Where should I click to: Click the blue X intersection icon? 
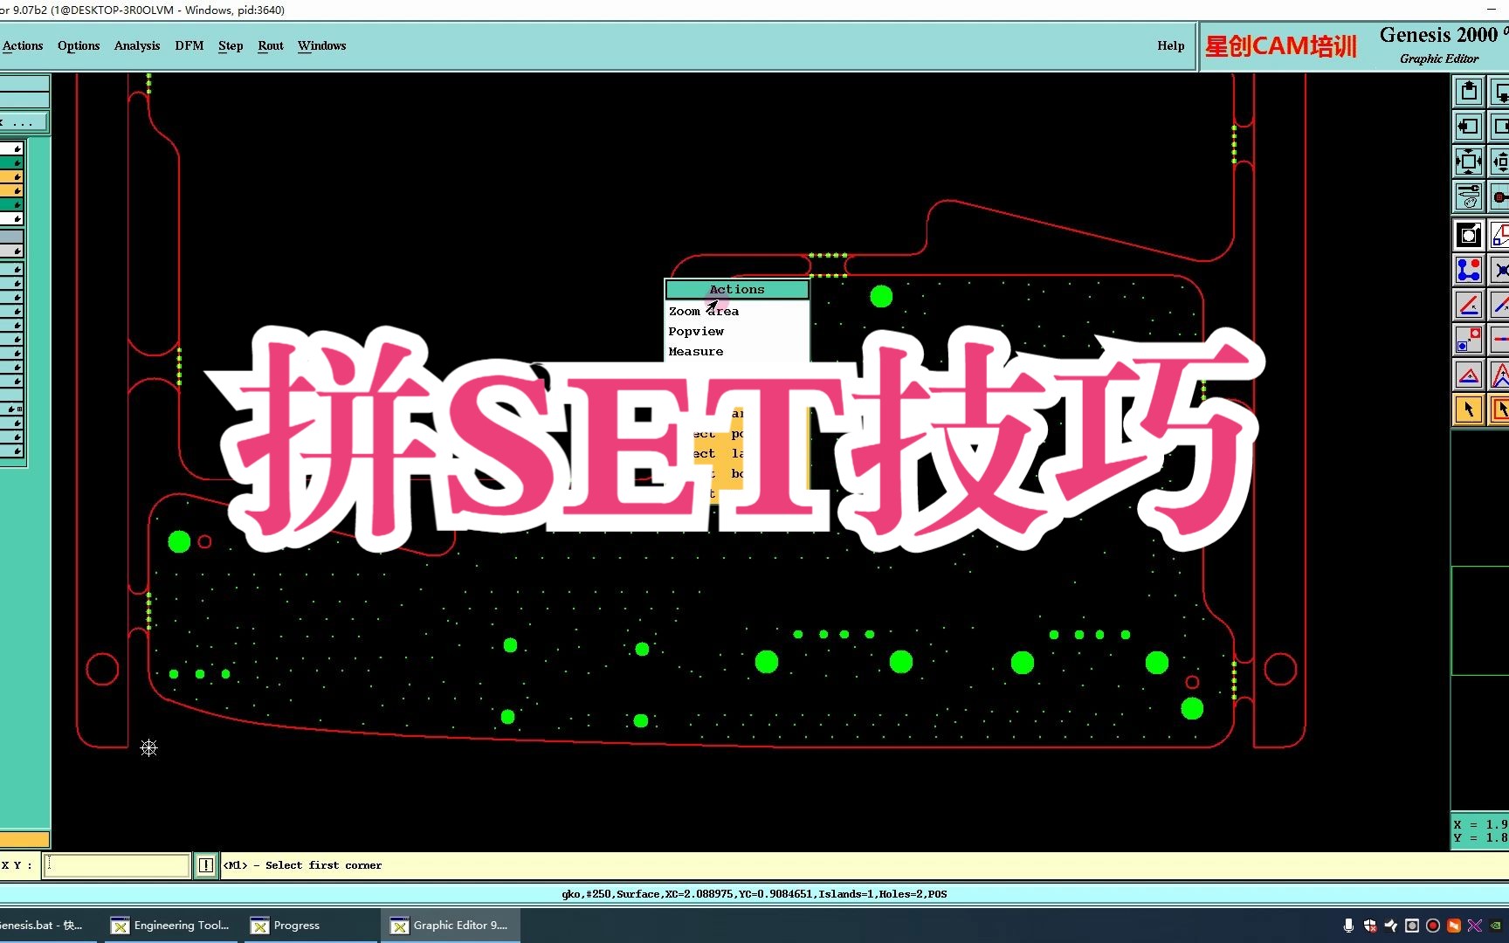pyautogui.click(x=1499, y=270)
